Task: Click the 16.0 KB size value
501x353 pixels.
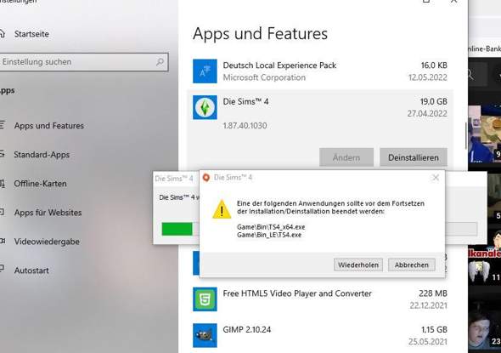Action: click(434, 65)
